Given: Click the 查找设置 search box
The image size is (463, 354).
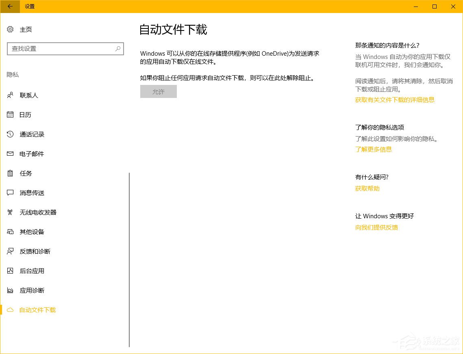Looking at the screenshot, I should [x=65, y=49].
